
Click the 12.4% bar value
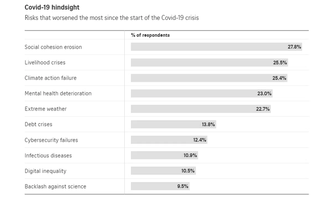point(199,140)
